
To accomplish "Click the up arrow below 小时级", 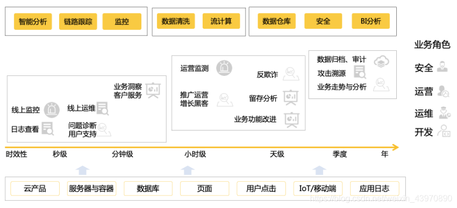I will click(188, 170).
